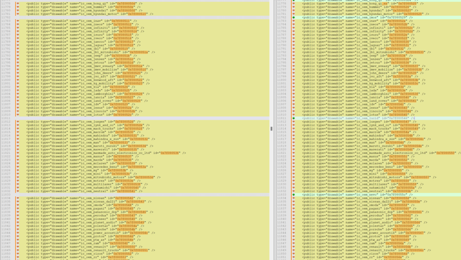The height and width of the screenshot is (260, 461).
Task: Click left pane change marker on ic_oem_hummer row
Action: [18, 7]
